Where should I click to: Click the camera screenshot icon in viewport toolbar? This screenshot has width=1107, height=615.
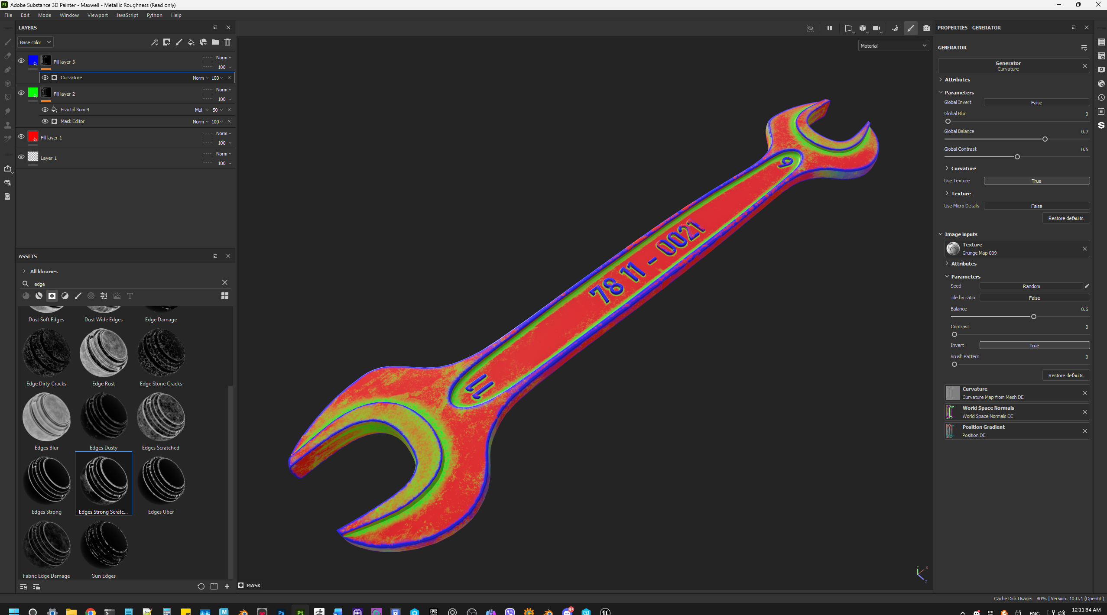926,28
